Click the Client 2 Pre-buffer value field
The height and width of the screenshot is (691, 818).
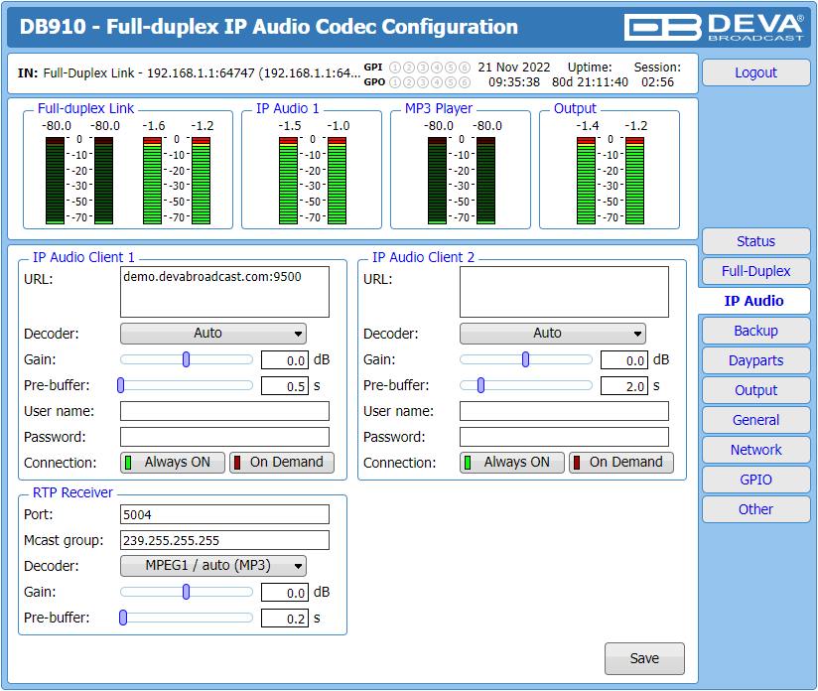(x=624, y=386)
